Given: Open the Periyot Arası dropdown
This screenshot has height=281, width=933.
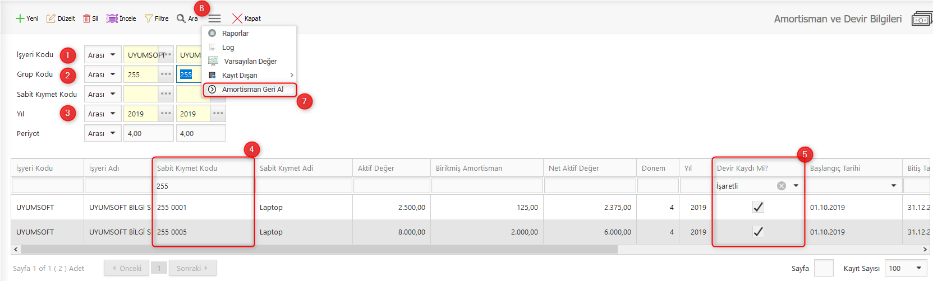Looking at the screenshot, I should [x=103, y=133].
